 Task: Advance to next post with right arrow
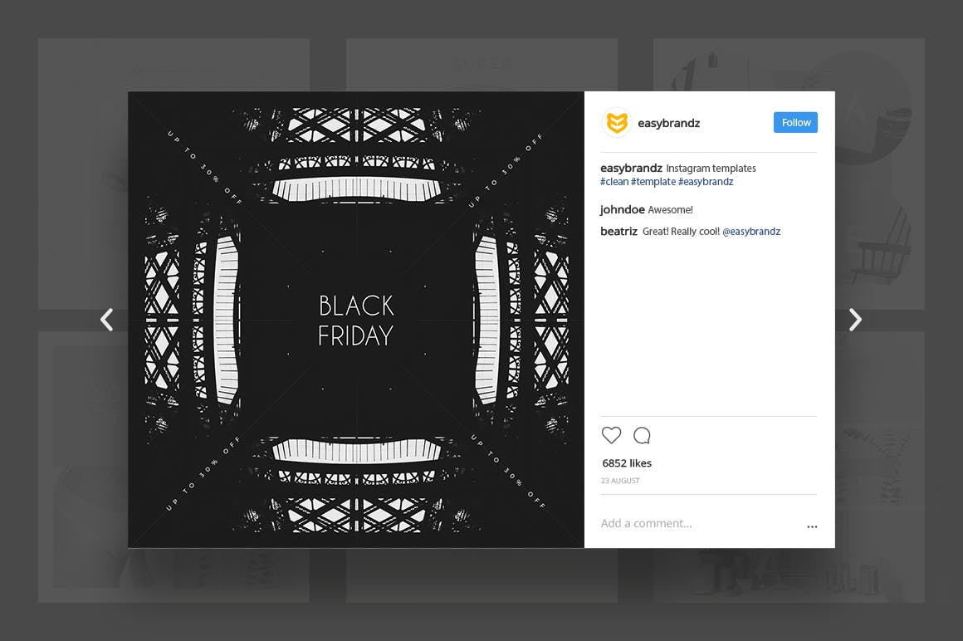coord(855,320)
